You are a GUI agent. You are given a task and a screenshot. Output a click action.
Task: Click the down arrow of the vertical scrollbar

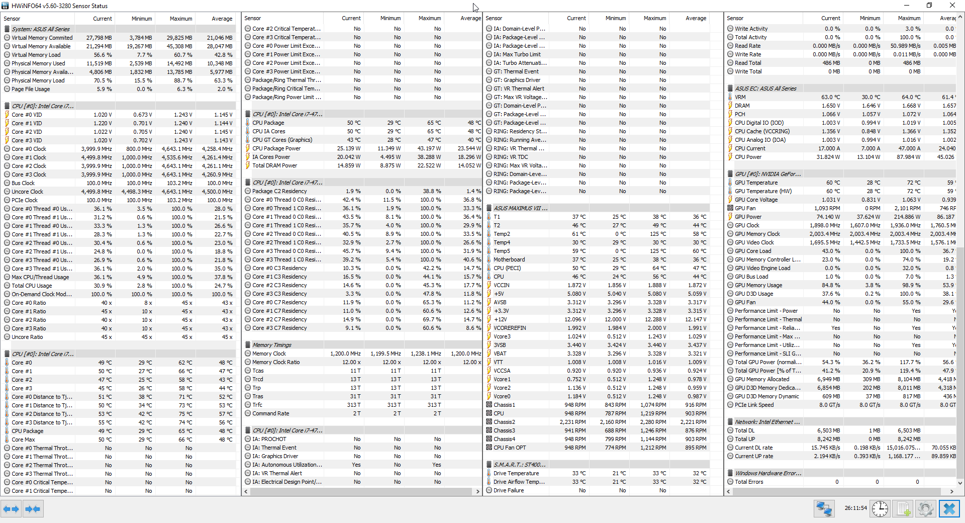pyautogui.click(x=960, y=483)
